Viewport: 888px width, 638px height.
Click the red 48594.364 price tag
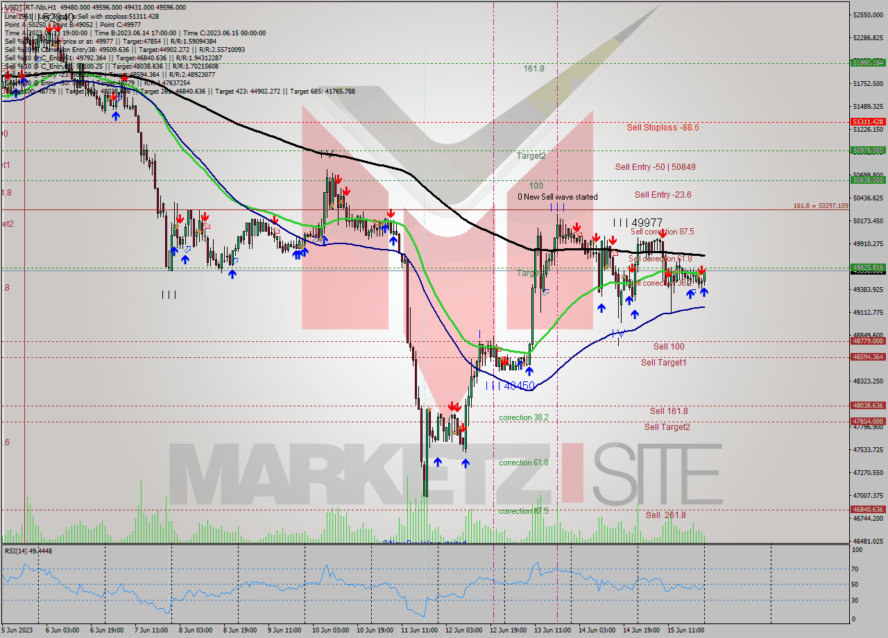[x=867, y=356]
